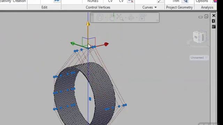Restore the drawing viewport window
Screen dimensions: 223x125
pyautogui.click(x=206, y=17)
